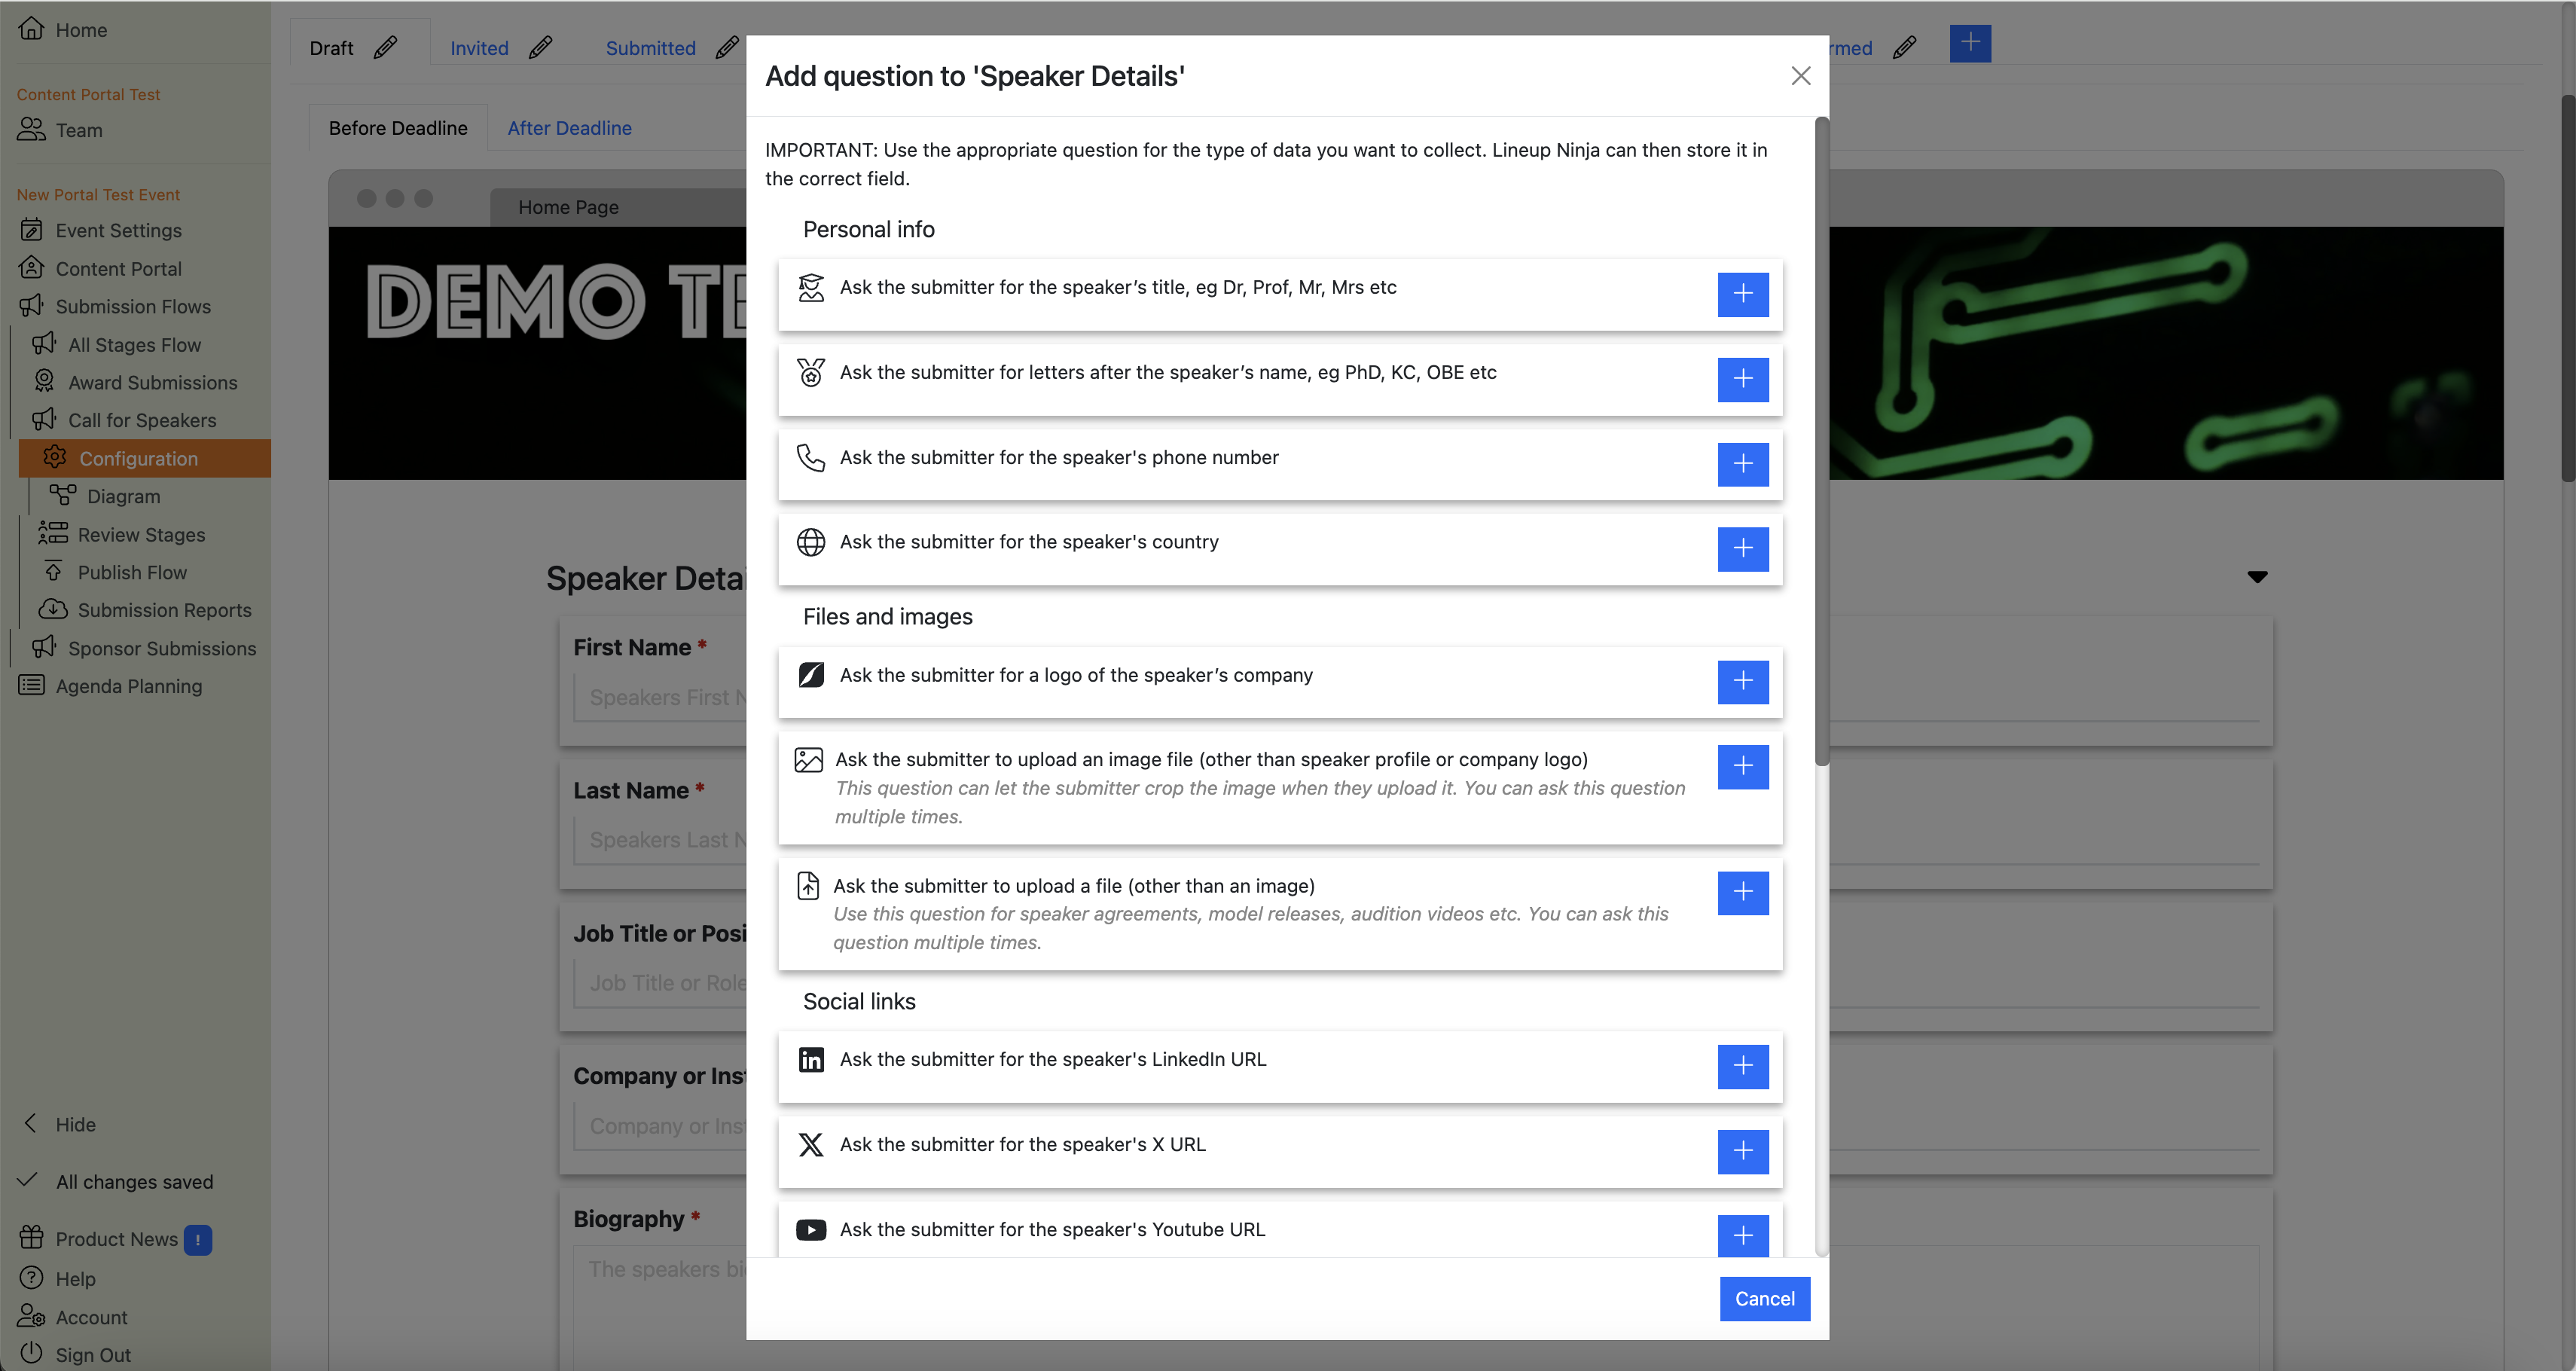The image size is (2576, 1371).
Task: Open Submission Reports
Action: point(145,610)
